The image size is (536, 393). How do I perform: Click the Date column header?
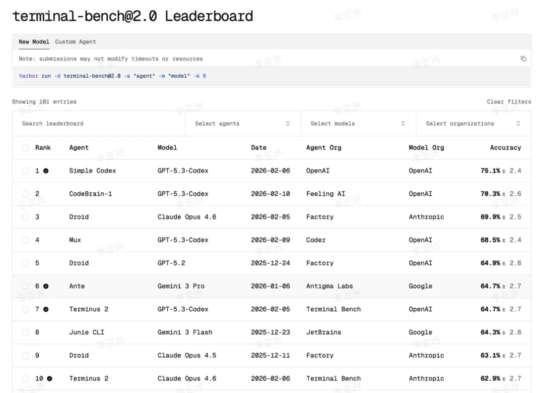(259, 148)
